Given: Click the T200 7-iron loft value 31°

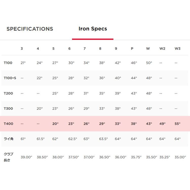Looking at the screenshot, I should [x=86, y=93].
